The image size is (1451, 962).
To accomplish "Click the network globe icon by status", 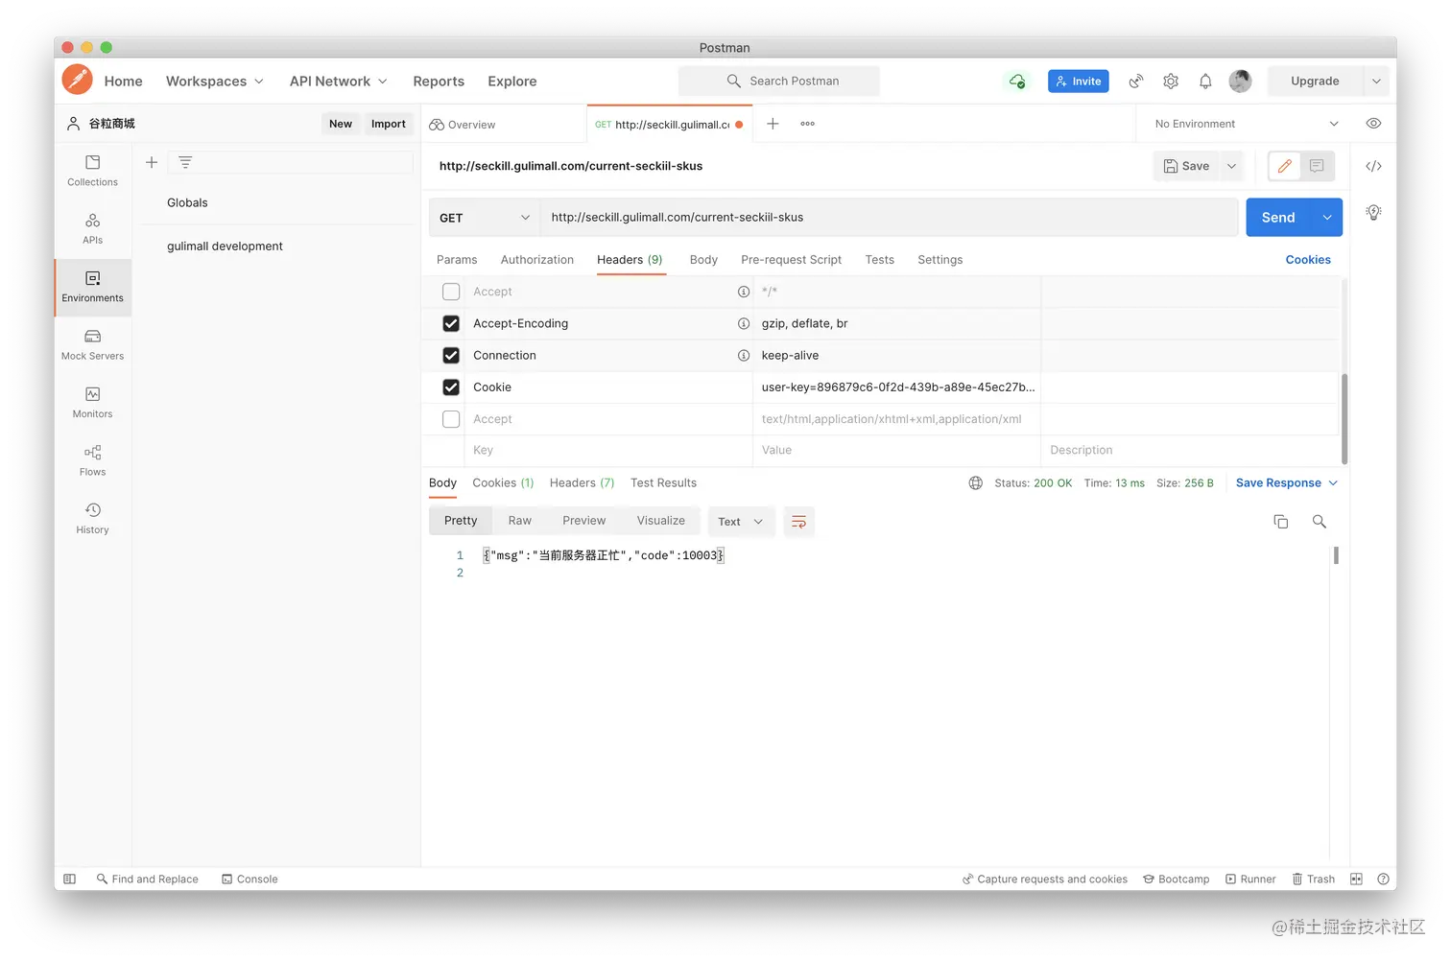I will click(976, 483).
